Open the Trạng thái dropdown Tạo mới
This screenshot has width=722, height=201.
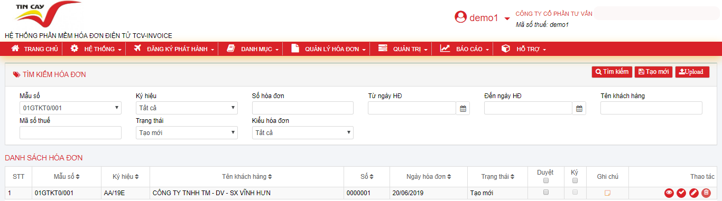pyautogui.click(x=187, y=132)
